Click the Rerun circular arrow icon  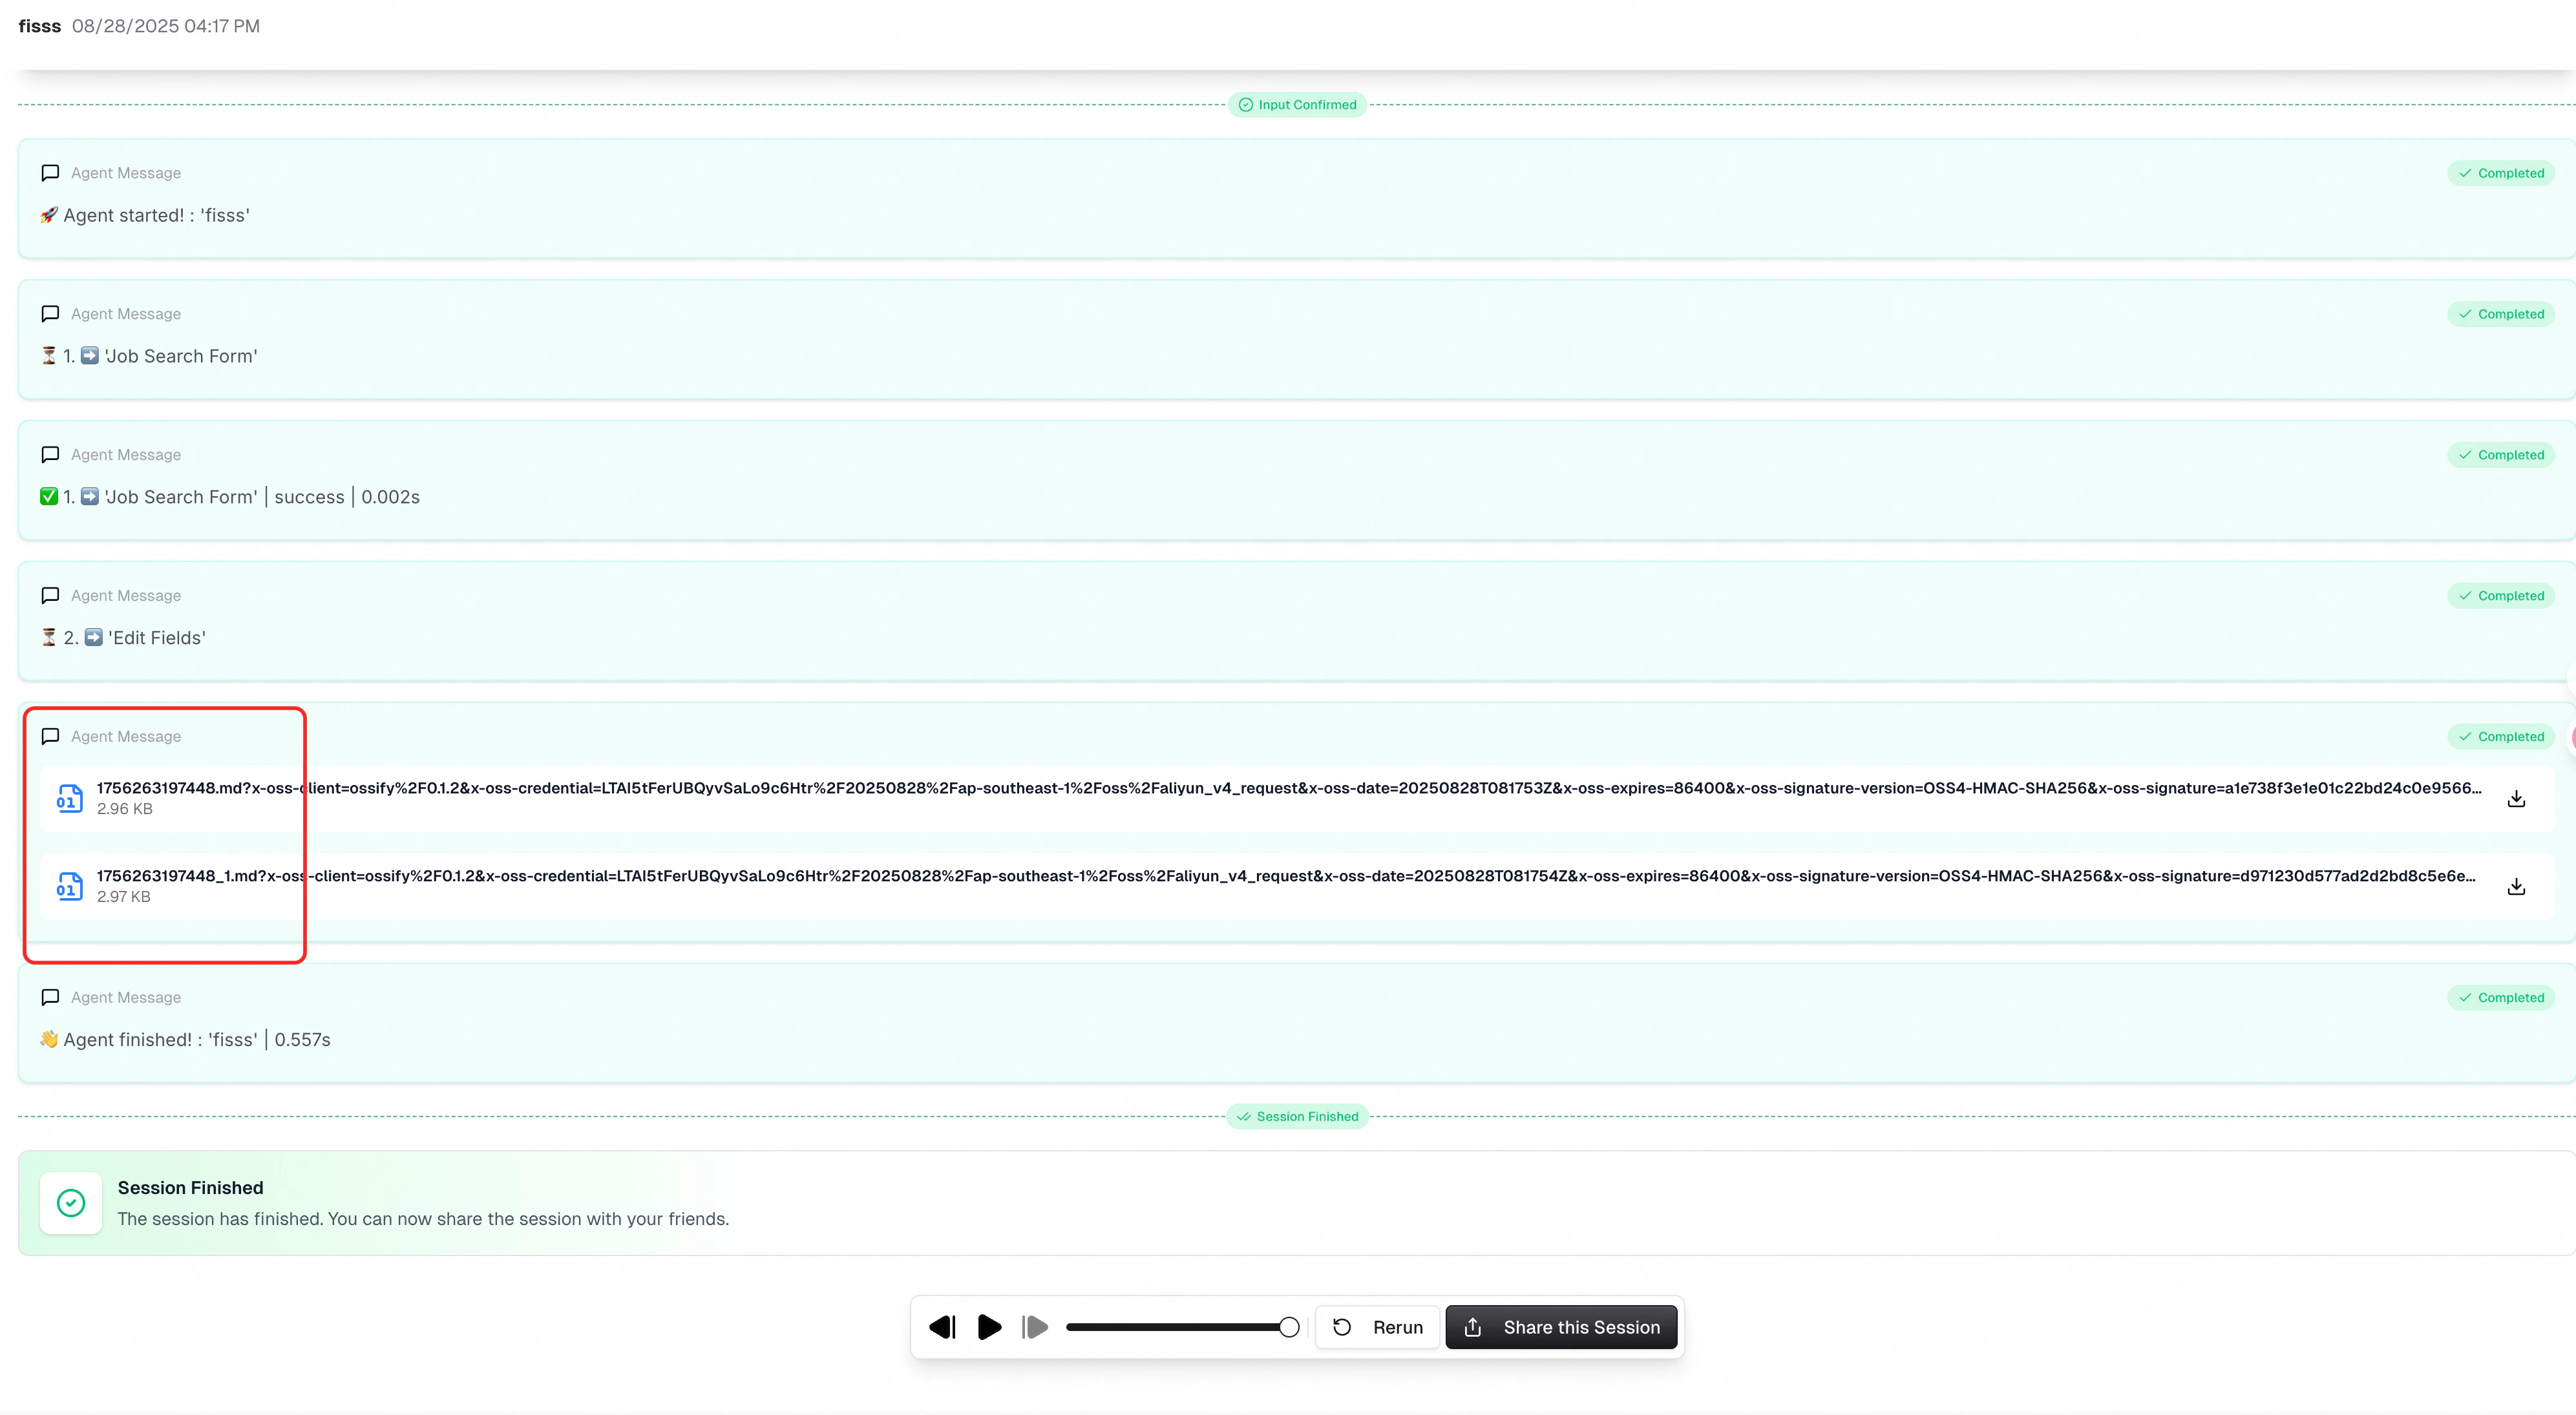(1342, 1327)
